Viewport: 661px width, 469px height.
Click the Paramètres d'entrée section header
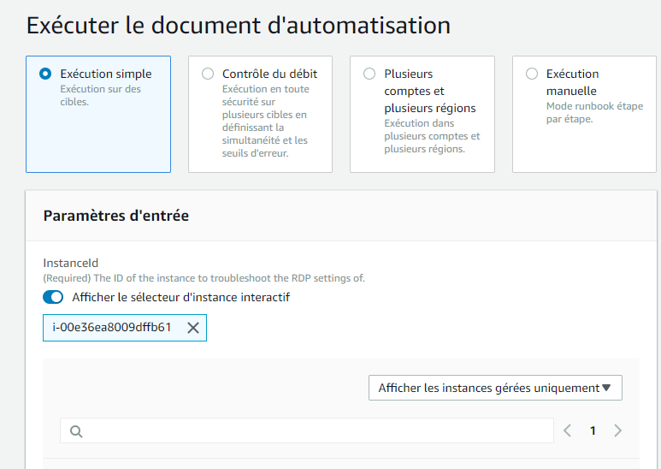[116, 216]
